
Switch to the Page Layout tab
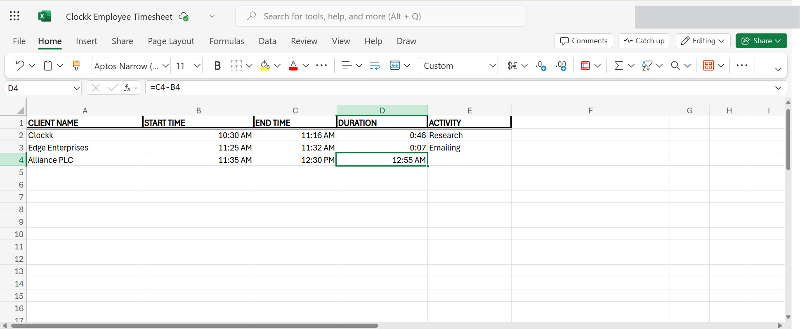pos(171,41)
